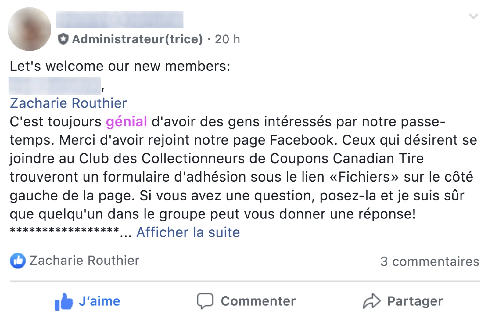Open the post's 20 h timestamp

[227, 39]
